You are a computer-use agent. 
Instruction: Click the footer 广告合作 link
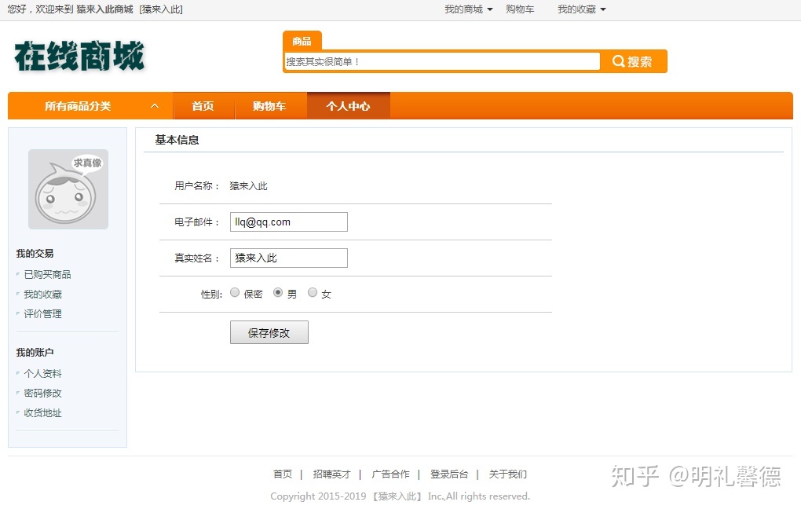click(x=391, y=474)
